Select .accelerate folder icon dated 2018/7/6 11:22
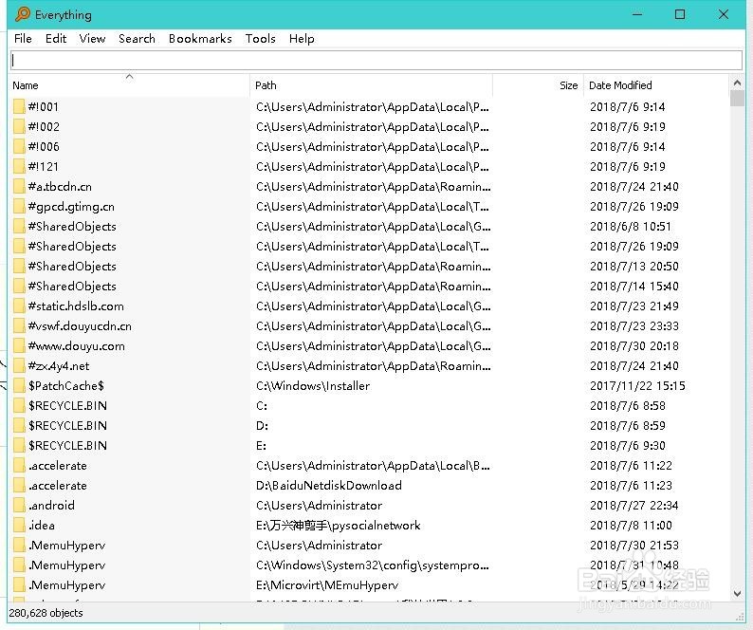The height and width of the screenshot is (630, 753). tap(19, 466)
